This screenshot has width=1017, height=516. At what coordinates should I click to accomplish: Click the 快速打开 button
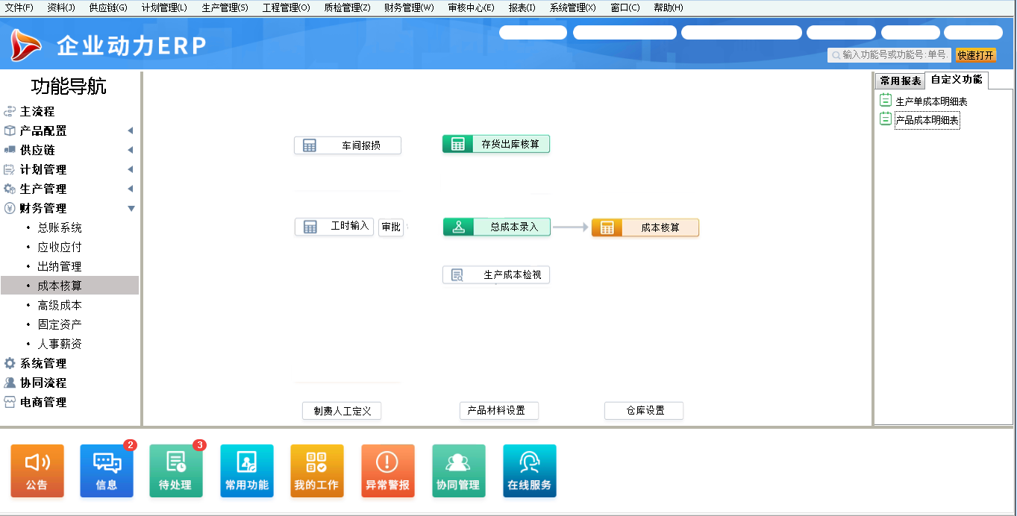tap(975, 54)
